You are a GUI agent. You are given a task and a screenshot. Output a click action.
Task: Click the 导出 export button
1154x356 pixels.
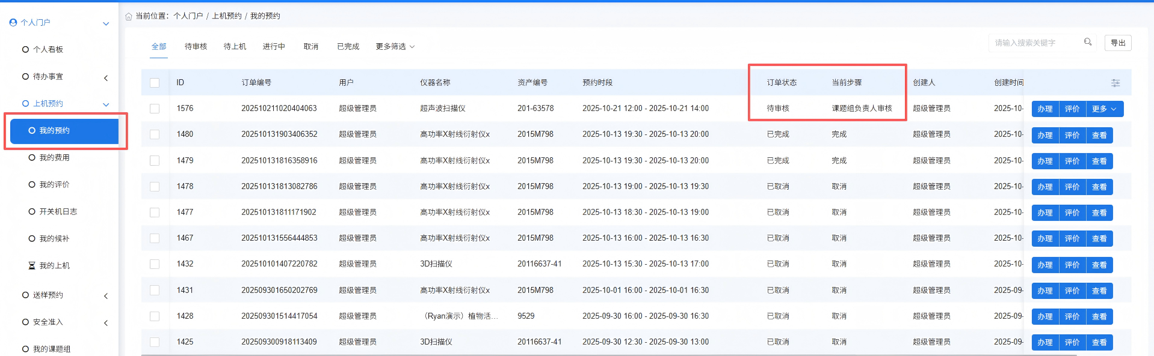click(1117, 43)
